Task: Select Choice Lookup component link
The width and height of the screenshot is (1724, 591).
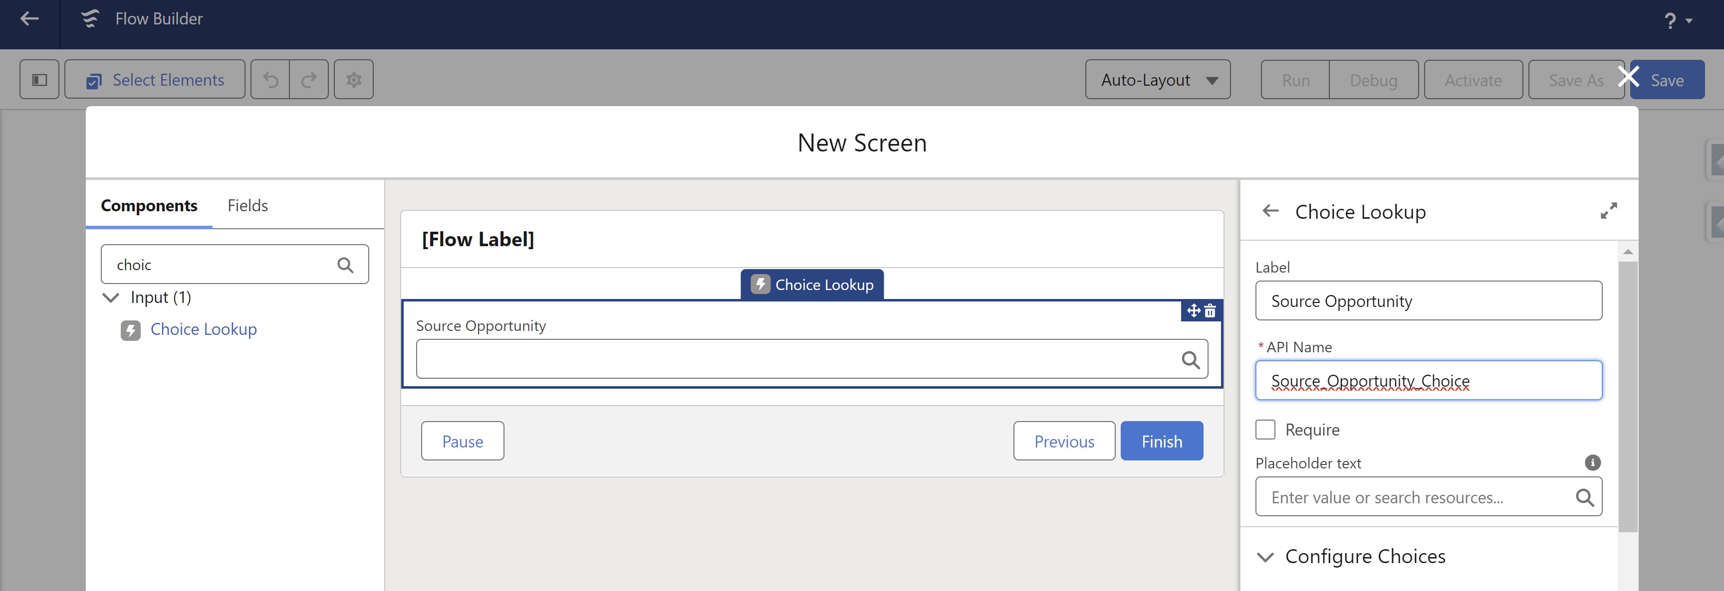Action: 204,329
